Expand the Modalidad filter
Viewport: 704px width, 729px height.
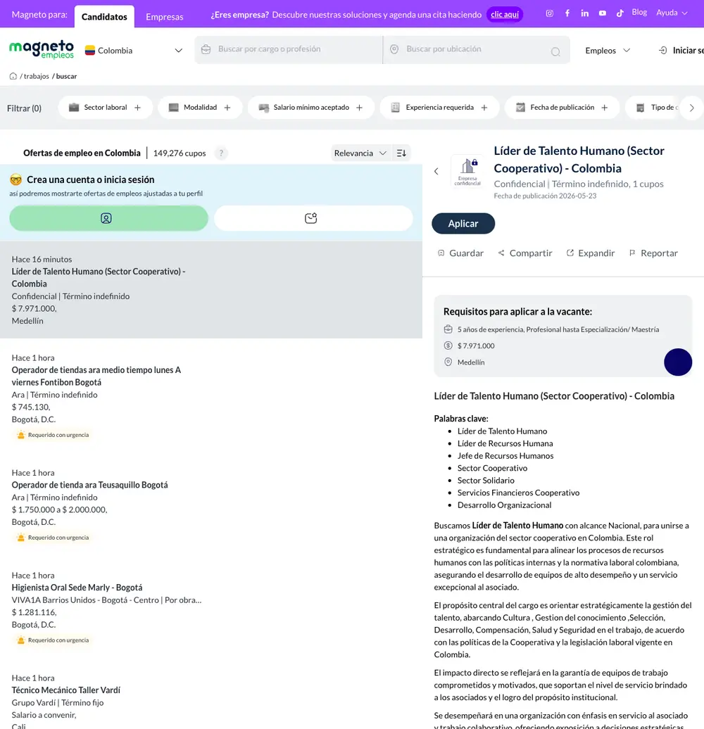[200, 108]
